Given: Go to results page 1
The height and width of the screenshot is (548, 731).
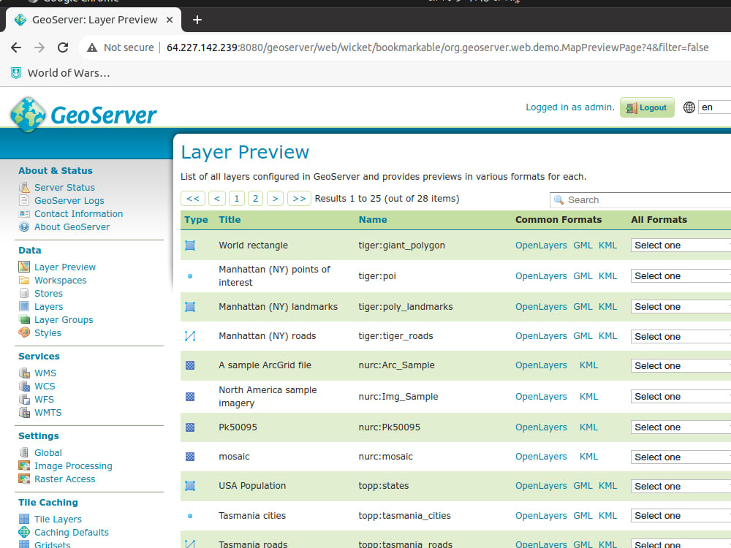Looking at the screenshot, I should click(x=237, y=199).
